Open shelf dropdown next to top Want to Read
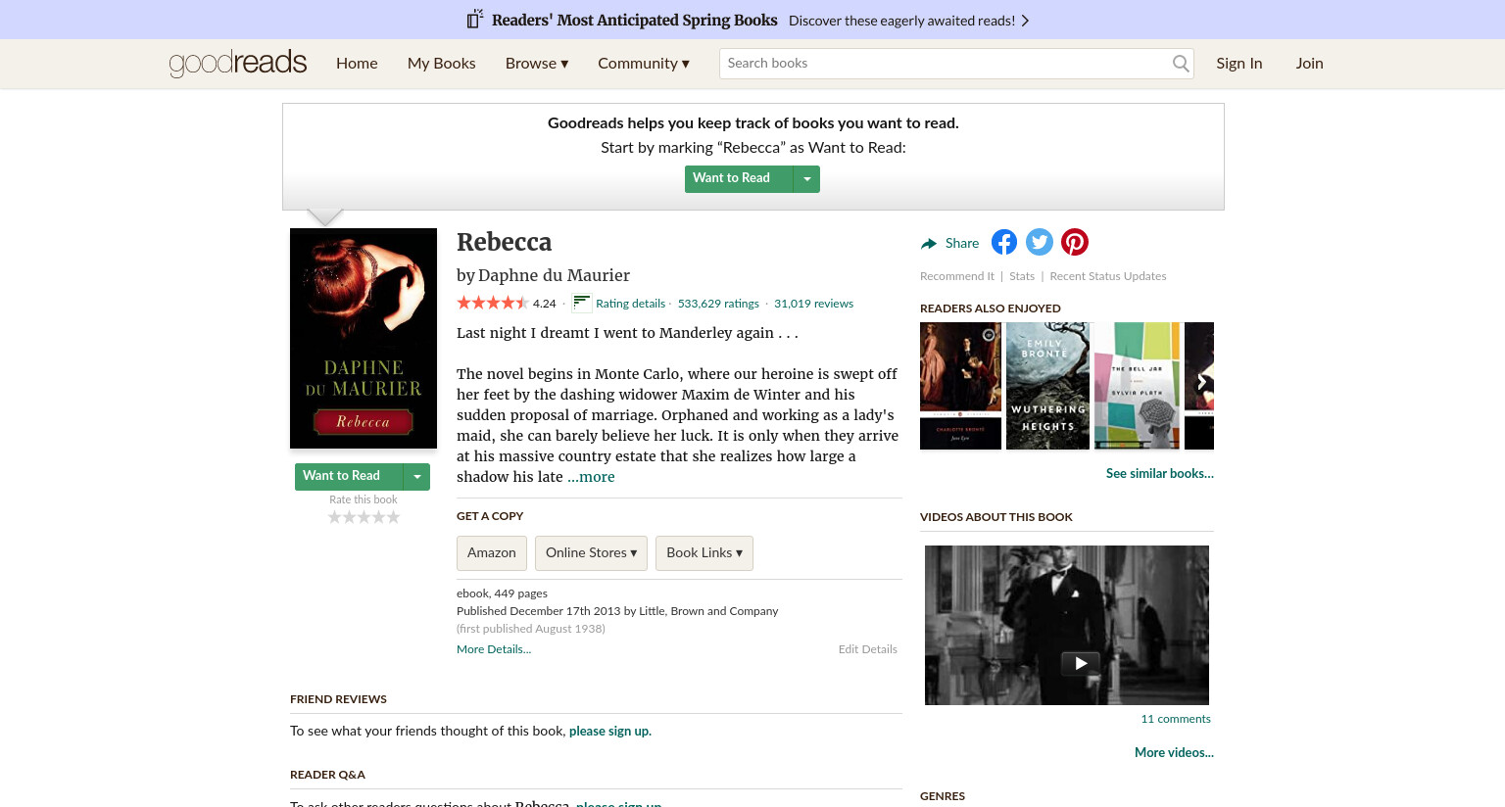1505x807 pixels. [x=806, y=178]
